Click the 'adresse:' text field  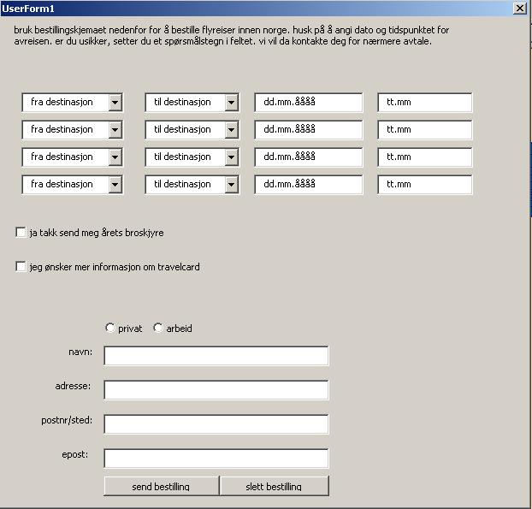coord(216,390)
